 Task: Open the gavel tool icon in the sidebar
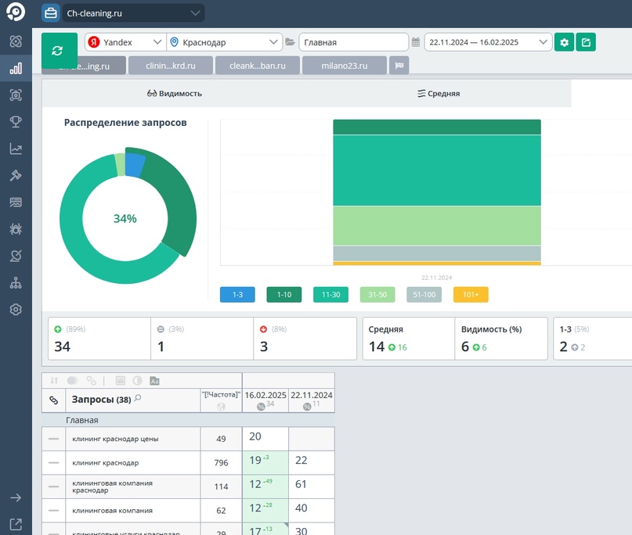(16, 175)
